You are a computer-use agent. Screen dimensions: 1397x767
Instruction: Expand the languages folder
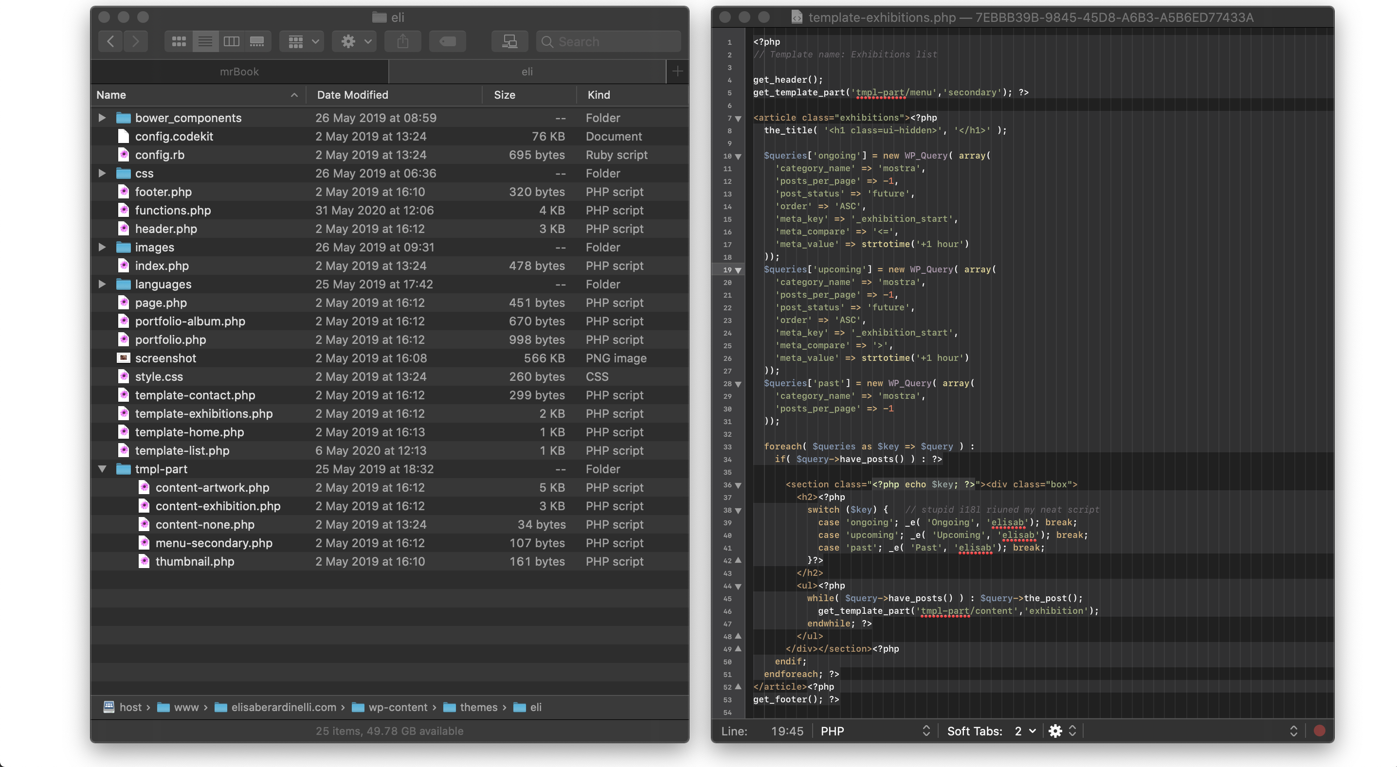coord(102,284)
